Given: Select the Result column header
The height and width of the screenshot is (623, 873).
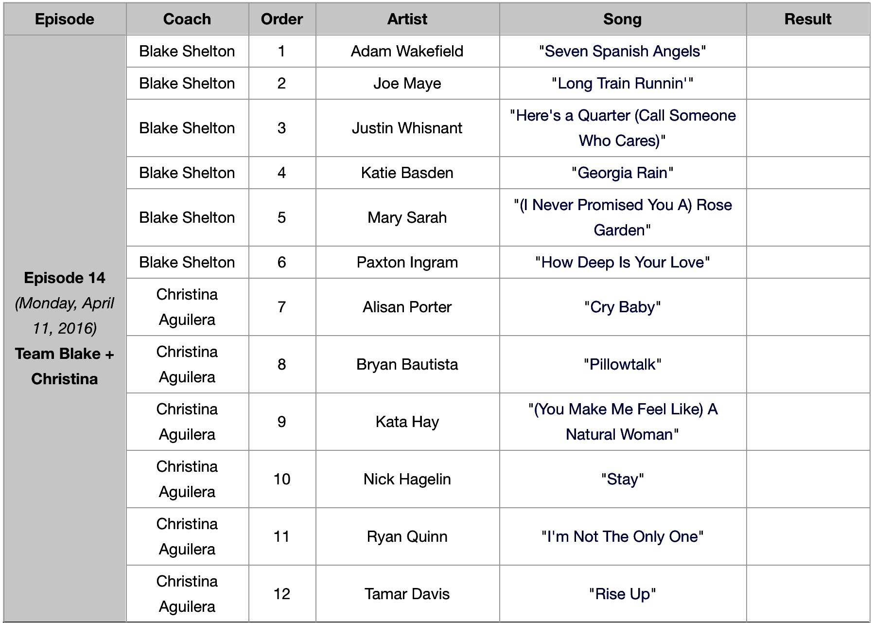Looking at the screenshot, I should [807, 19].
